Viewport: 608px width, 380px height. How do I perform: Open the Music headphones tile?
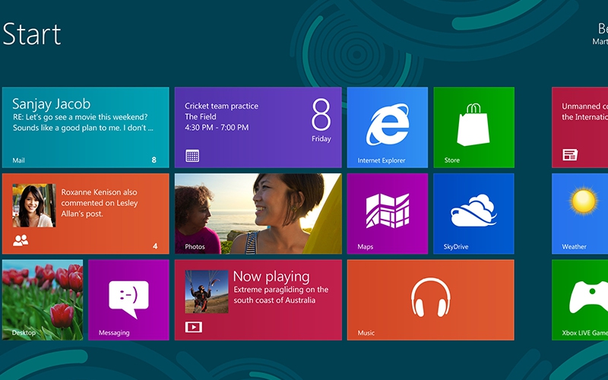coord(430,299)
